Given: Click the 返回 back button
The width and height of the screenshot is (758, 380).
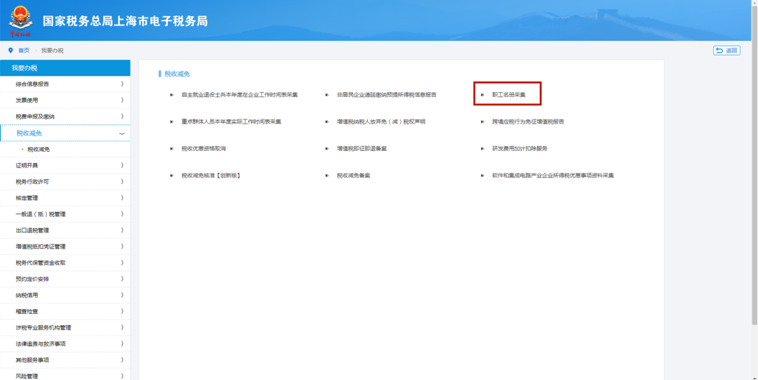Looking at the screenshot, I should pyautogui.click(x=726, y=51).
